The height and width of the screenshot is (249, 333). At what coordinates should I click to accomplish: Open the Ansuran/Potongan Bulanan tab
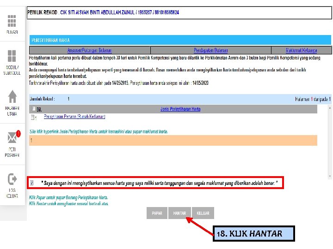[90, 50]
